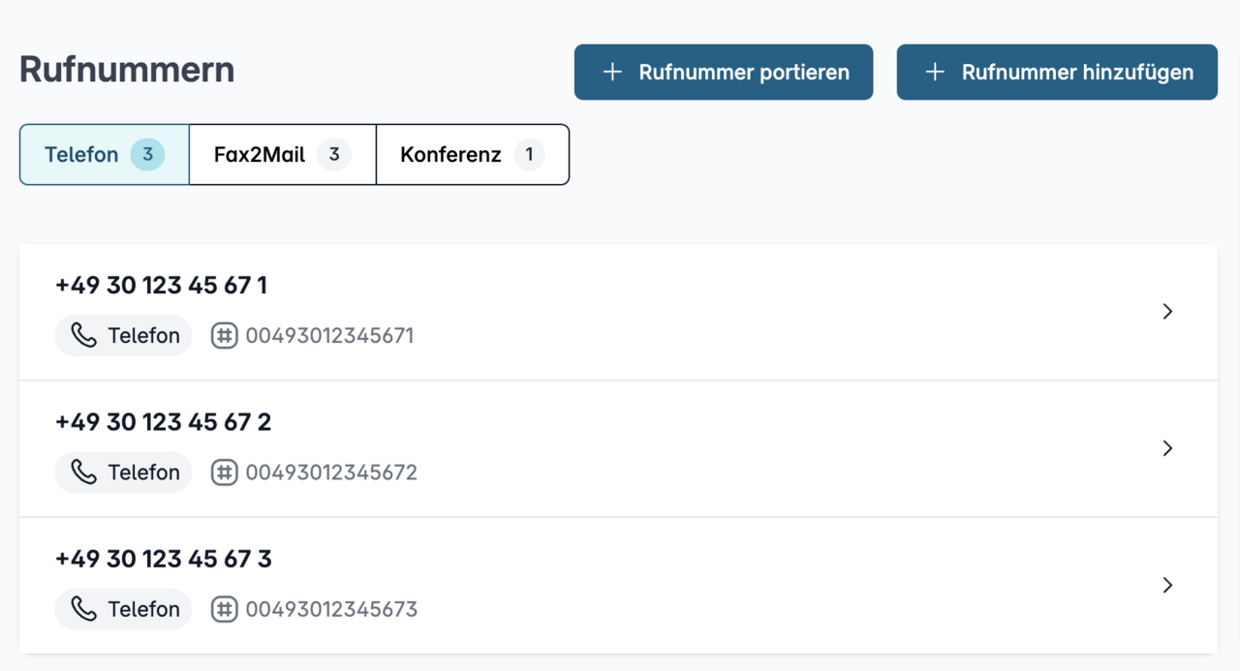Image resolution: width=1240 pixels, height=671 pixels.
Task: Click the Rufnummer hinzufügen button
Action: point(1057,72)
